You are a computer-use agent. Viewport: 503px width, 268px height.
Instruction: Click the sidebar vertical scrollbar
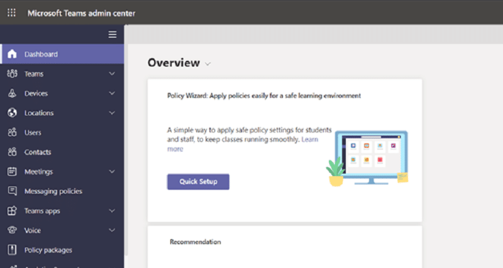[x=126, y=140]
